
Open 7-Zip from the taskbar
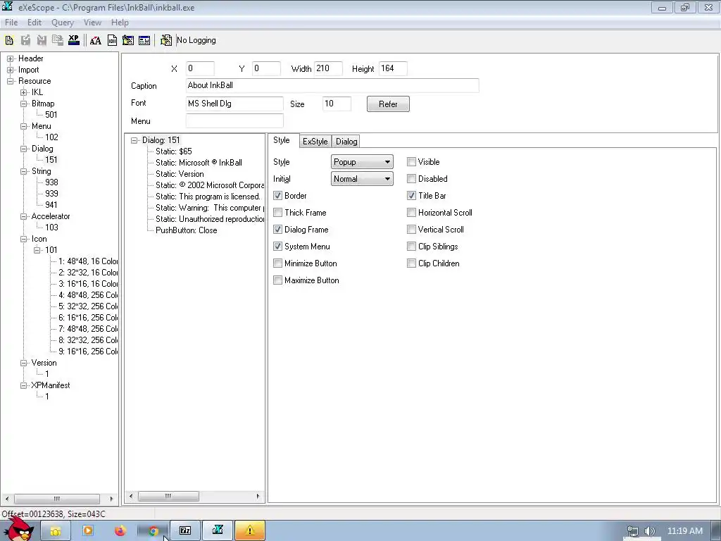[x=185, y=531]
